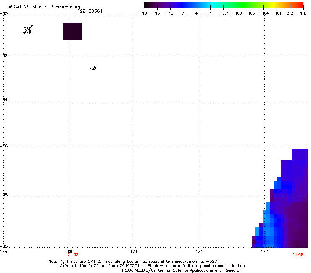Click the "-0.6" color scale label
This screenshot has height=273, width=311.
coord(237,13)
